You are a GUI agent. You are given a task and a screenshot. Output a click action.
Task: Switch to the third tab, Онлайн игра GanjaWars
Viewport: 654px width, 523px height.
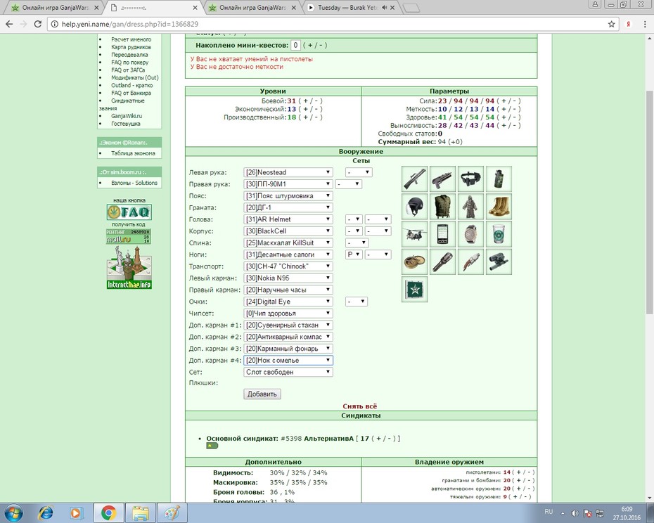[252, 8]
